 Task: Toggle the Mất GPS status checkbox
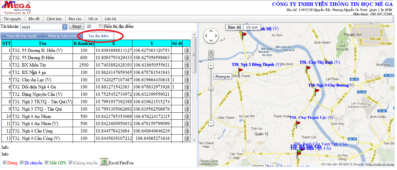[46, 163]
